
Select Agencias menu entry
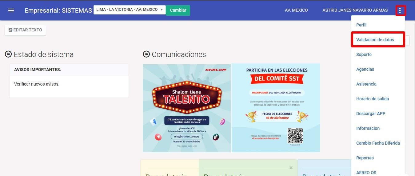(365, 69)
